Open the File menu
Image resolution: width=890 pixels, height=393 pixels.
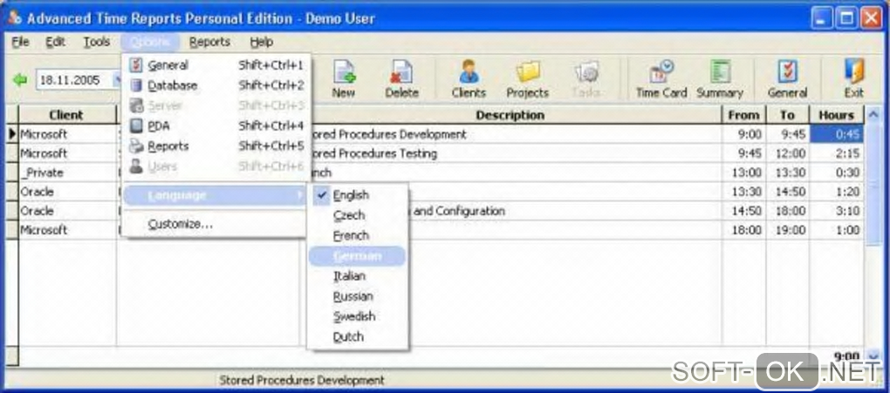point(20,42)
